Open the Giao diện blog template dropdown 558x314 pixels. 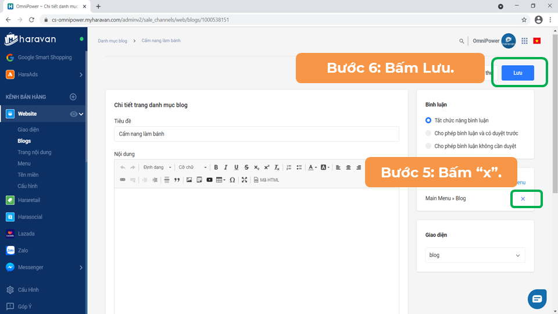tap(475, 255)
